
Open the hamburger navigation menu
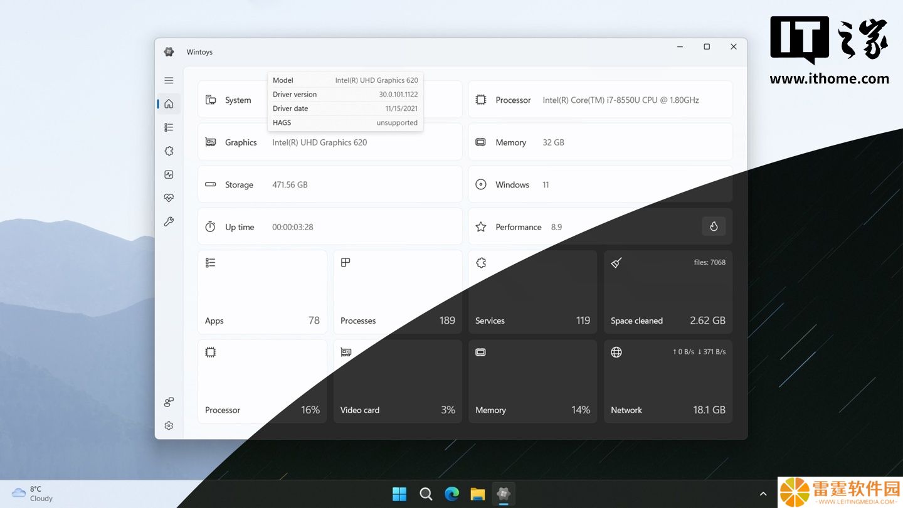coord(169,80)
